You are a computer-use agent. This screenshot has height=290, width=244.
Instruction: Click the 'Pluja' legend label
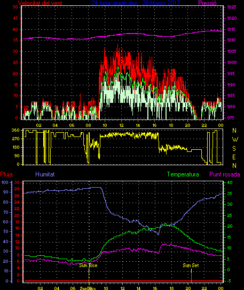(6, 174)
